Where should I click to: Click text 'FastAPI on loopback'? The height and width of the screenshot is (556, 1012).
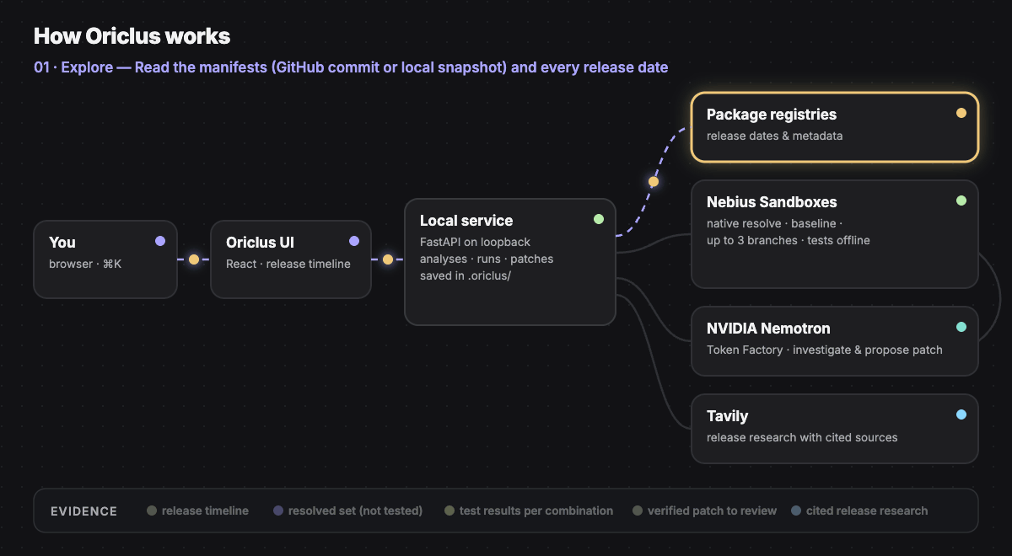(x=476, y=242)
